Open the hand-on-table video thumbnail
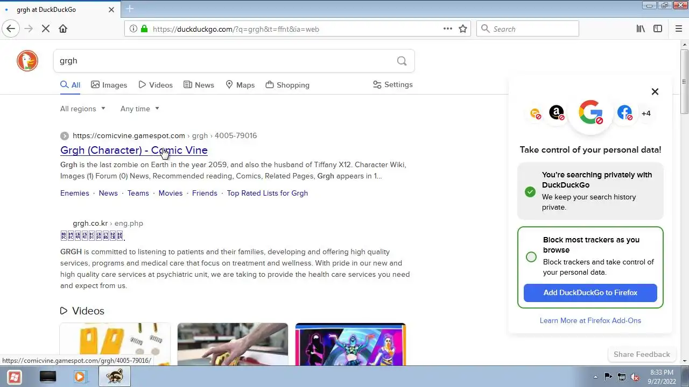This screenshot has width=689, height=387. 233,344
